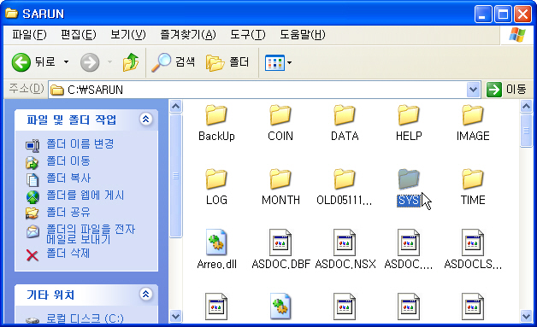Viewport: 537px width, 327px height.
Task: Open the 편집(E) menu
Action: (x=79, y=34)
